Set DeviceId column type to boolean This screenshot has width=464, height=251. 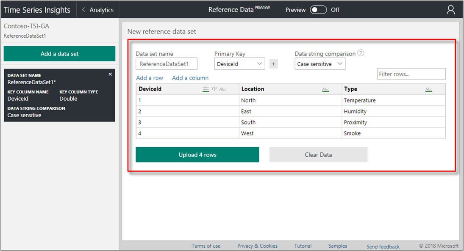click(214, 88)
